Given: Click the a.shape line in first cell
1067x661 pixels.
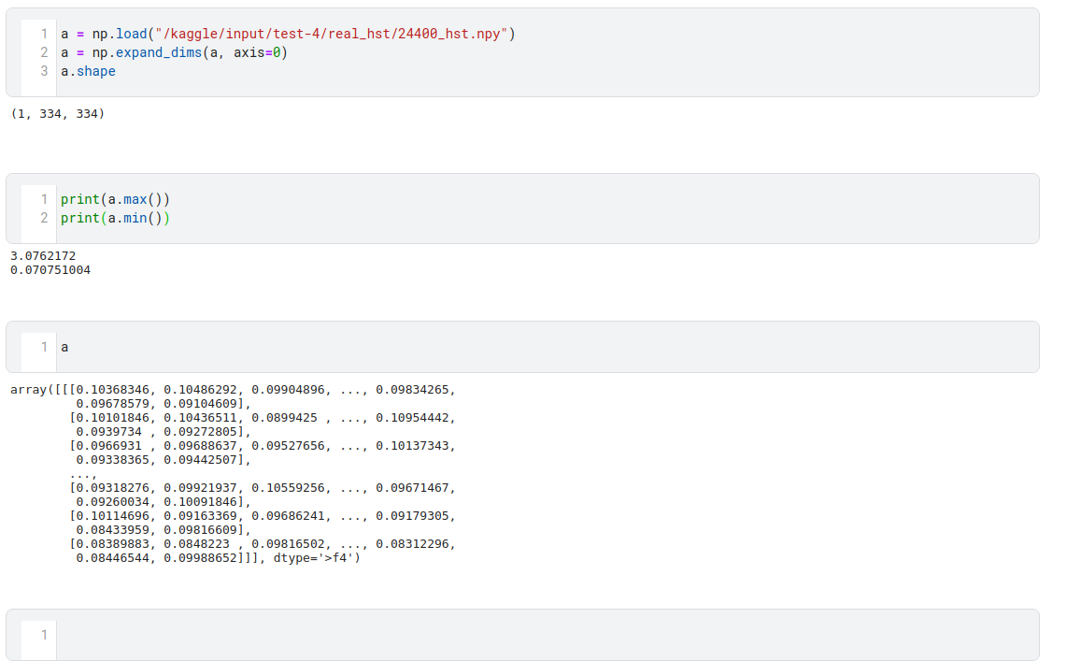Looking at the screenshot, I should tap(88, 71).
